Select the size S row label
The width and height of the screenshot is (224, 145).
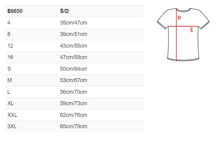pyautogui.click(x=9, y=69)
